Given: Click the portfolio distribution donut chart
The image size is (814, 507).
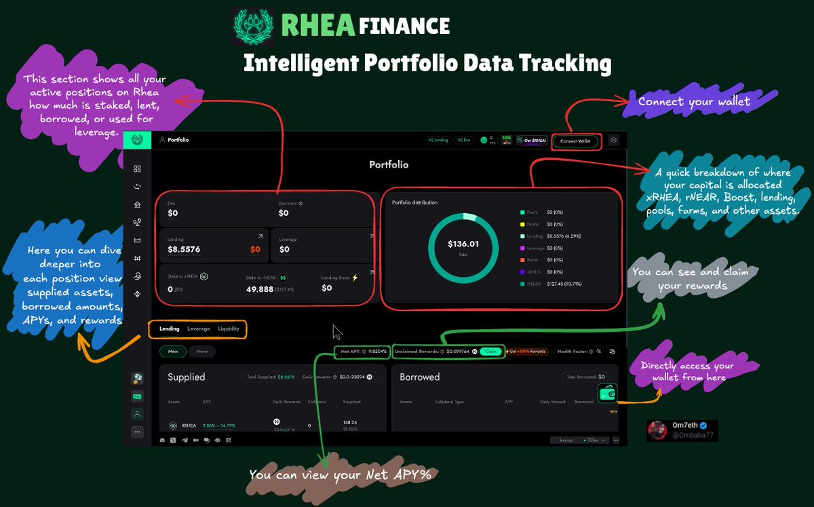Looking at the screenshot, I should click(462, 247).
